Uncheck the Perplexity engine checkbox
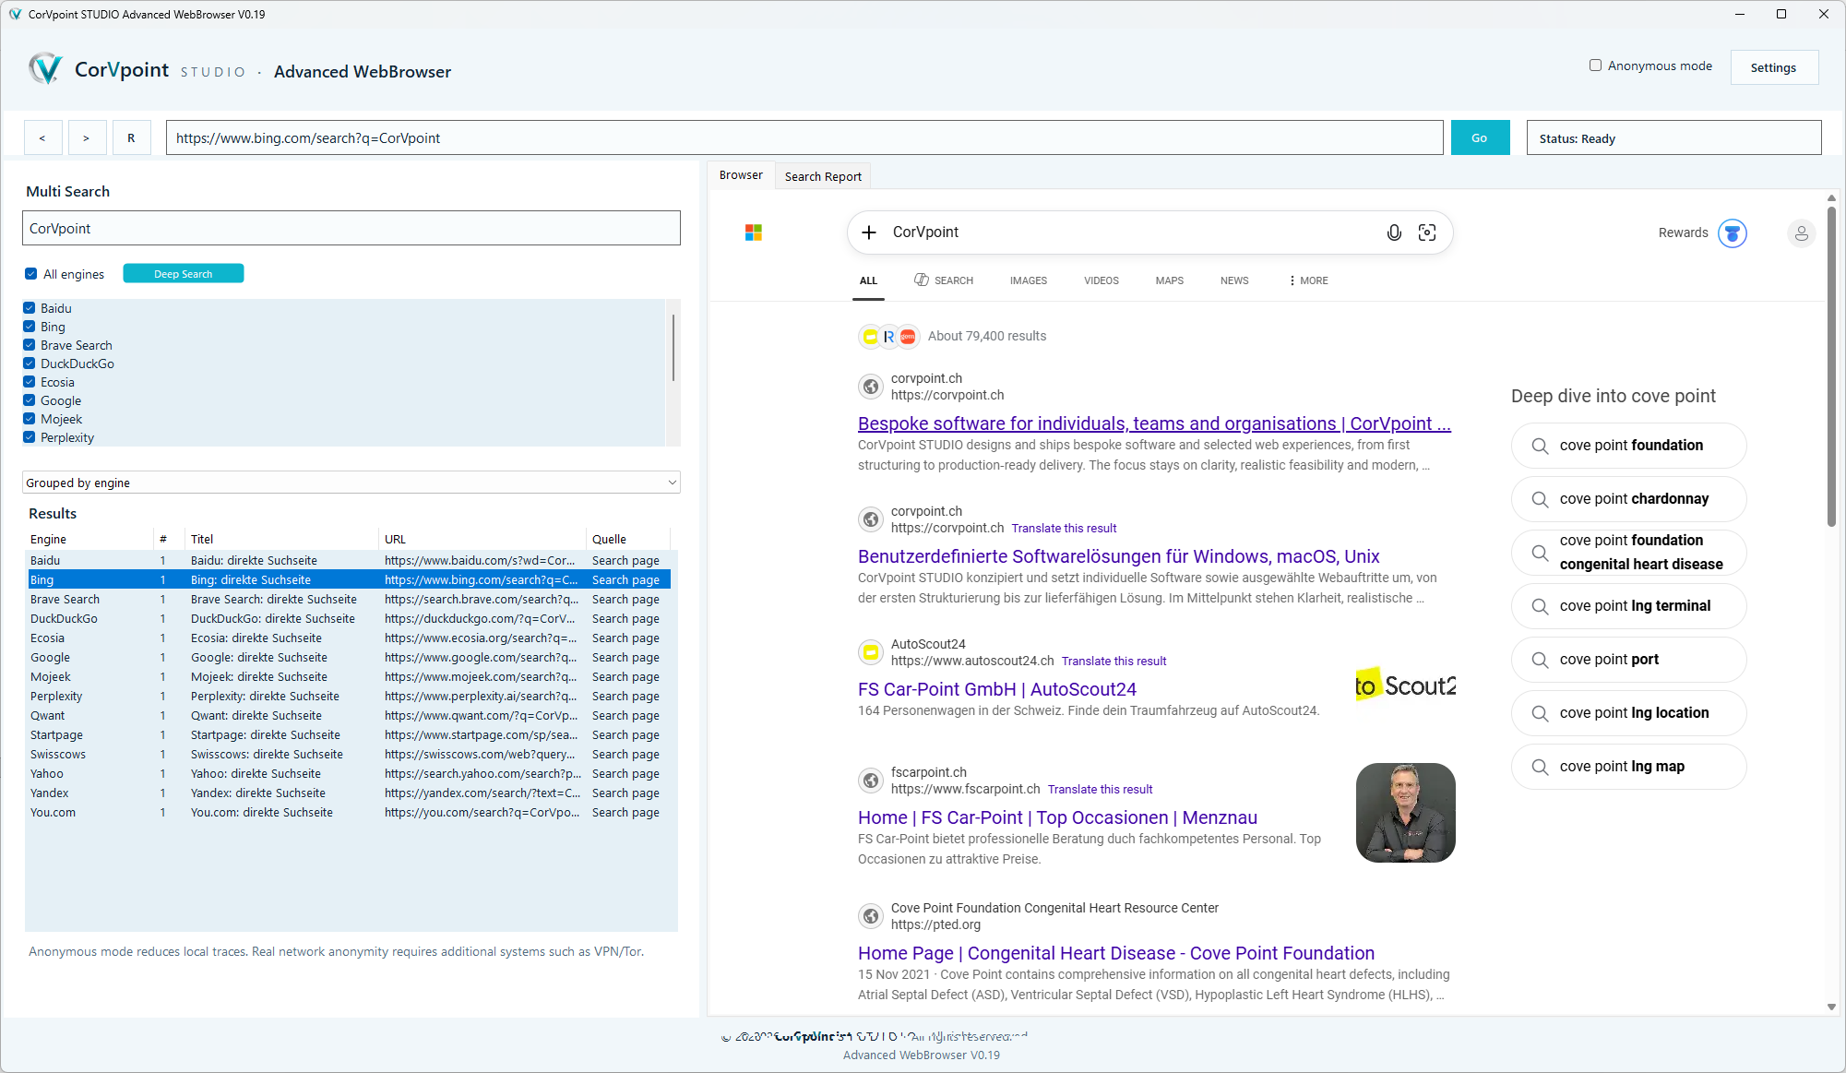 30,437
